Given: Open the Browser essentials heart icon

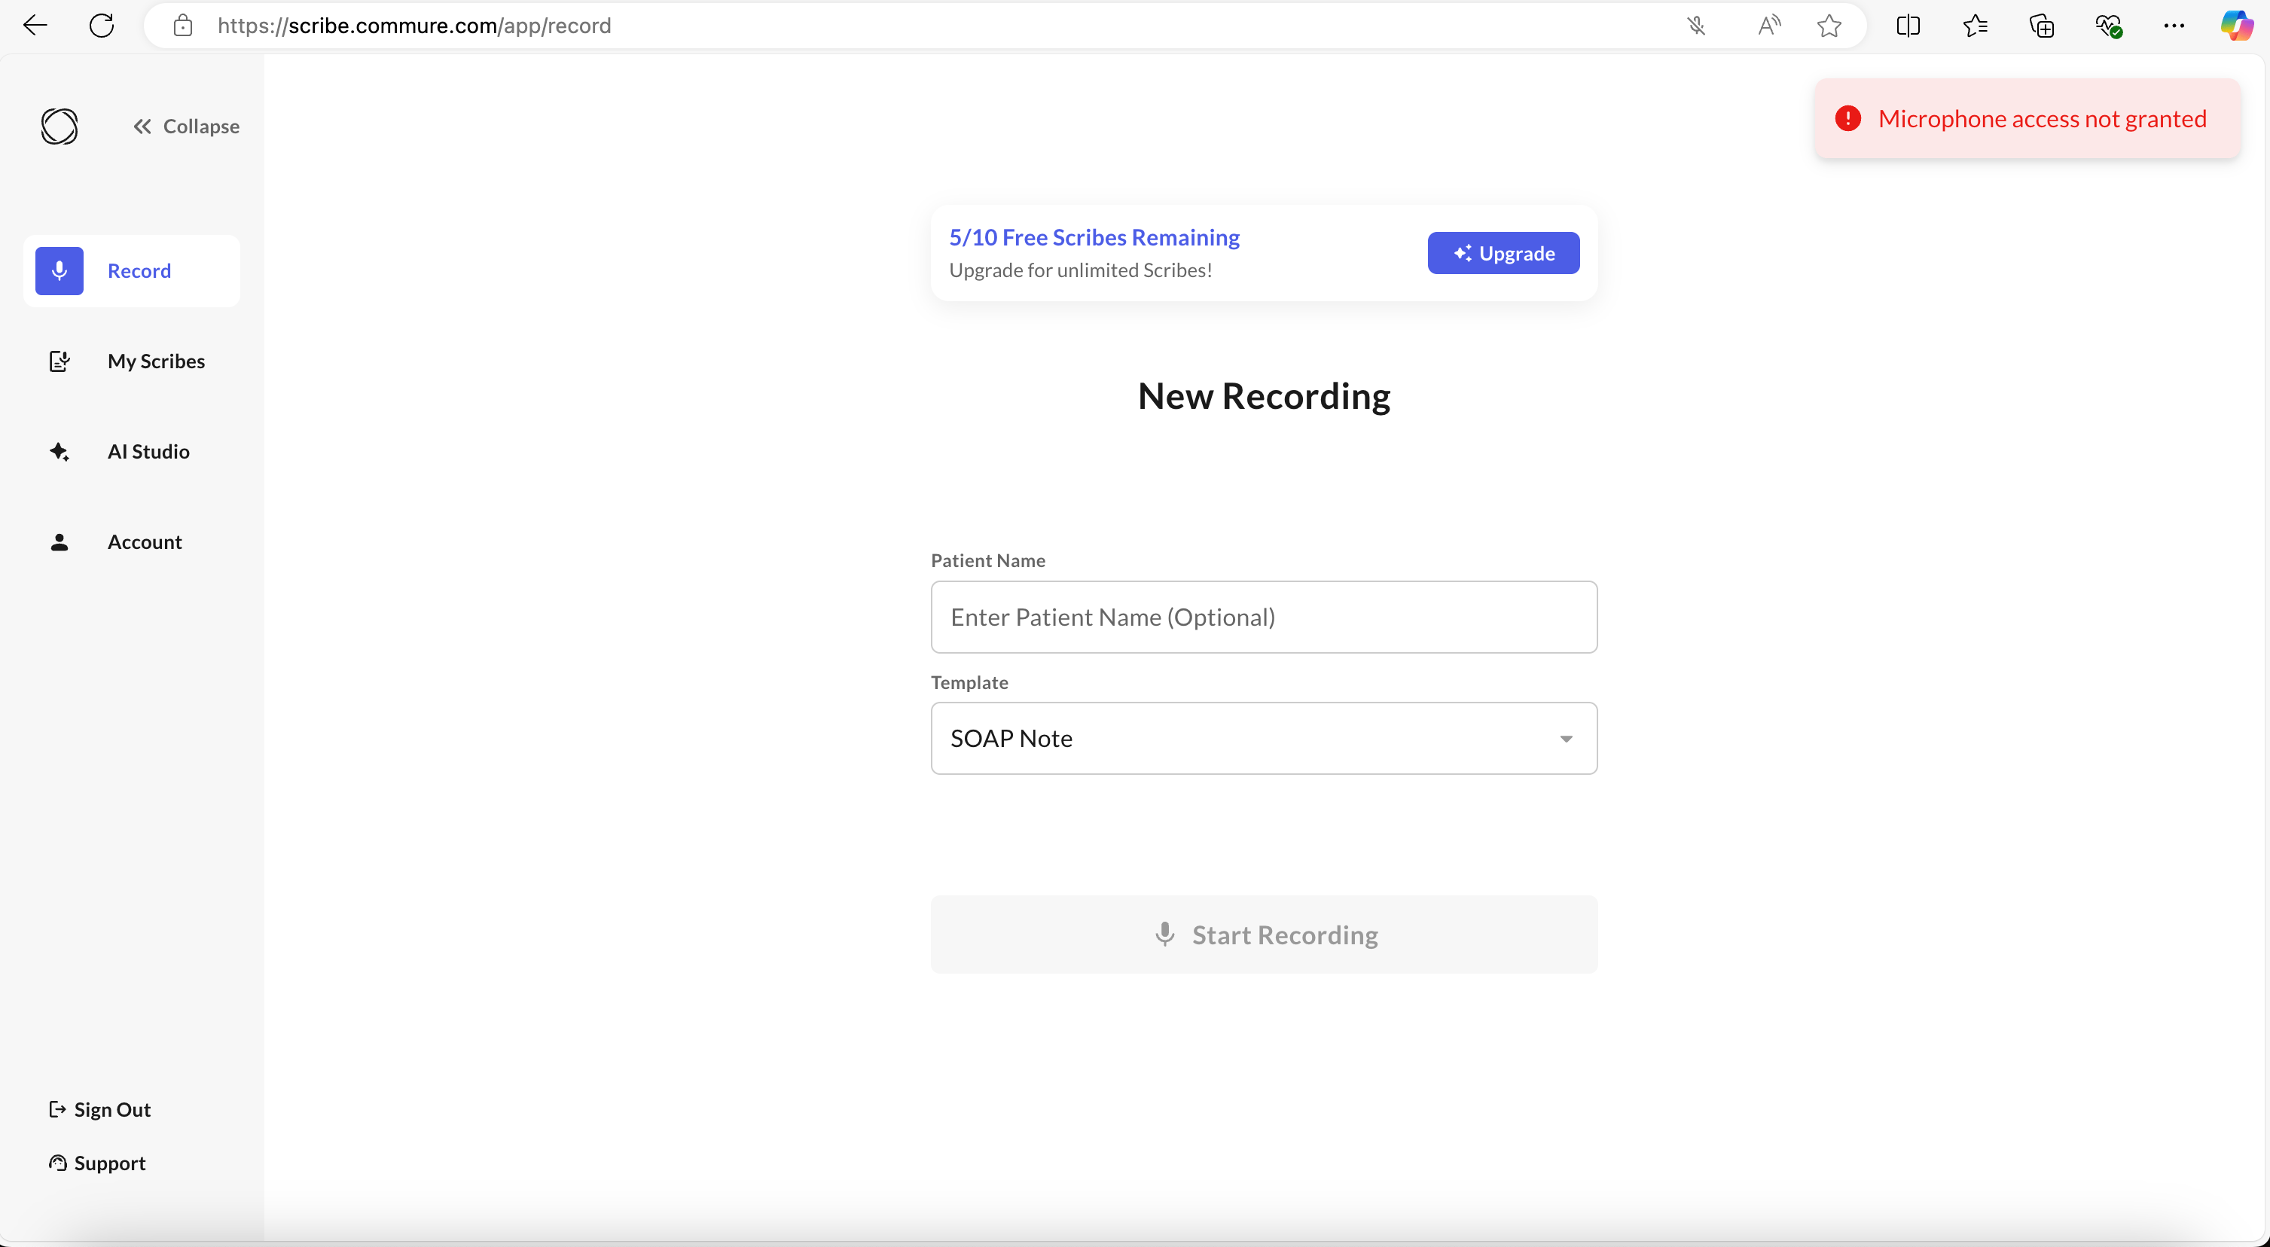Looking at the screenshot, I should click(2109, 26).
